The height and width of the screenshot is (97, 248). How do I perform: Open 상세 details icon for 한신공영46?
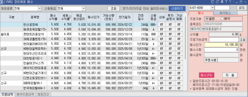(x=162, y=24)
